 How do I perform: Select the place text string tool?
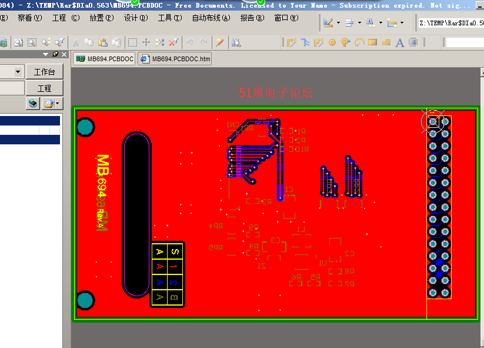click(400, 42)
